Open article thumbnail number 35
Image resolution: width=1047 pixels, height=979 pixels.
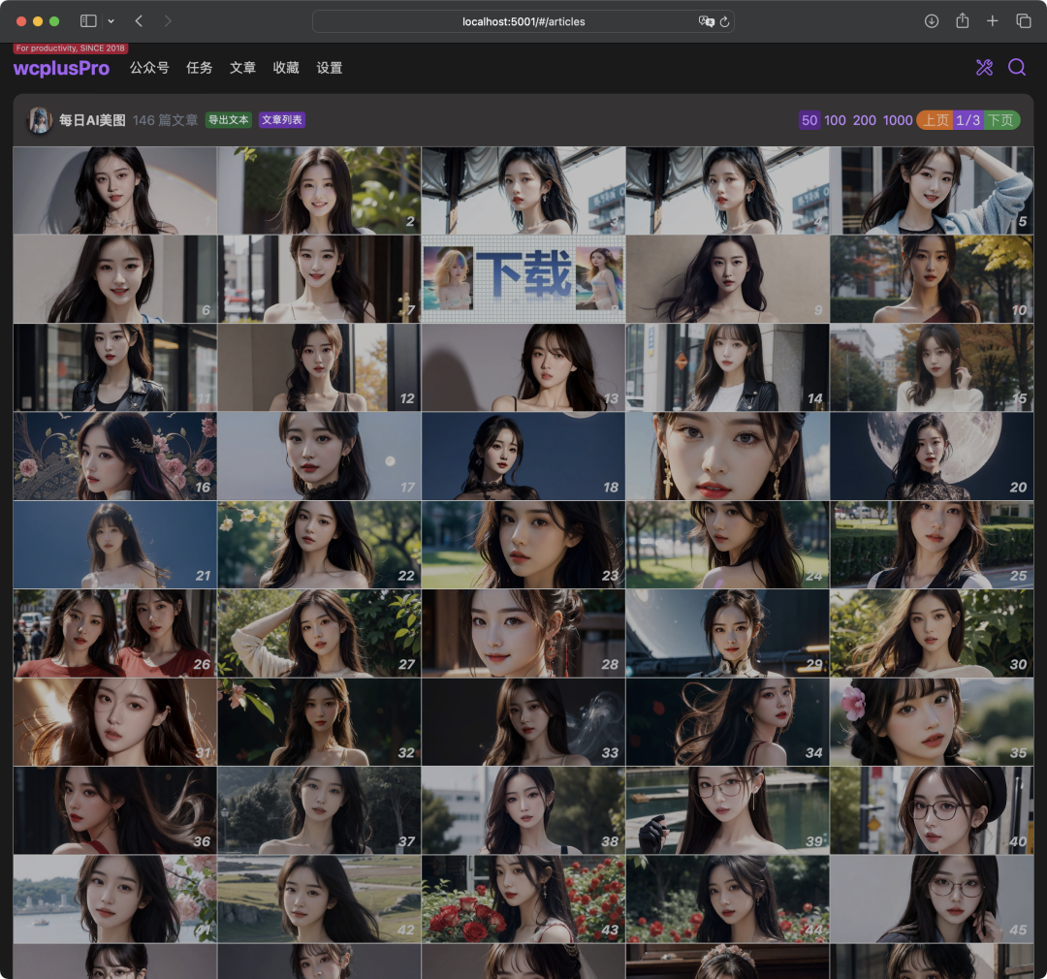932,722
